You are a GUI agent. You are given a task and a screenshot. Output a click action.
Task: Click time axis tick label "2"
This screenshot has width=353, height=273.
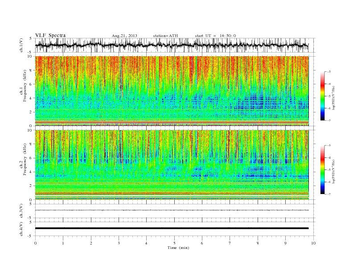[x=91, y=243]
